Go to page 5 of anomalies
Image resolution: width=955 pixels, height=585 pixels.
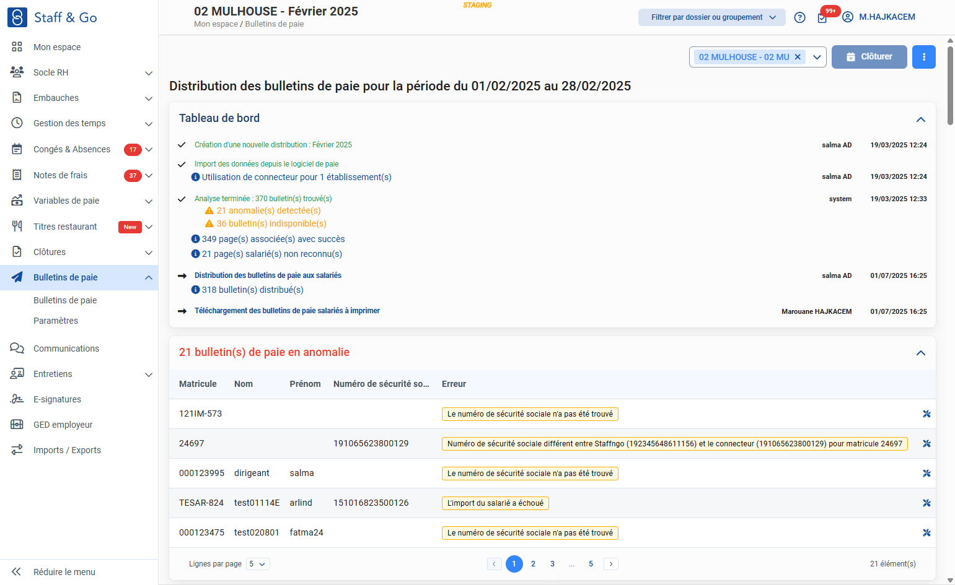coord(591,564)
